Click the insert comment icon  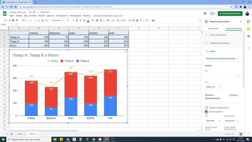(x=133, y=21)
